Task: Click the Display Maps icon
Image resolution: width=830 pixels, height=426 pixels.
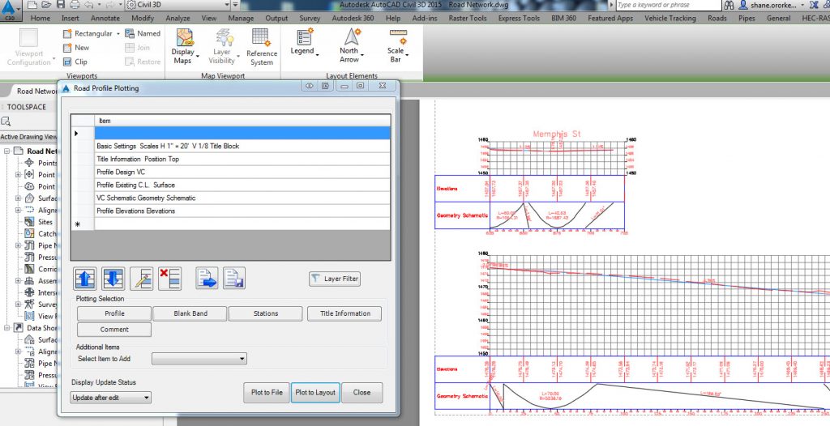Action: [185, 37]
